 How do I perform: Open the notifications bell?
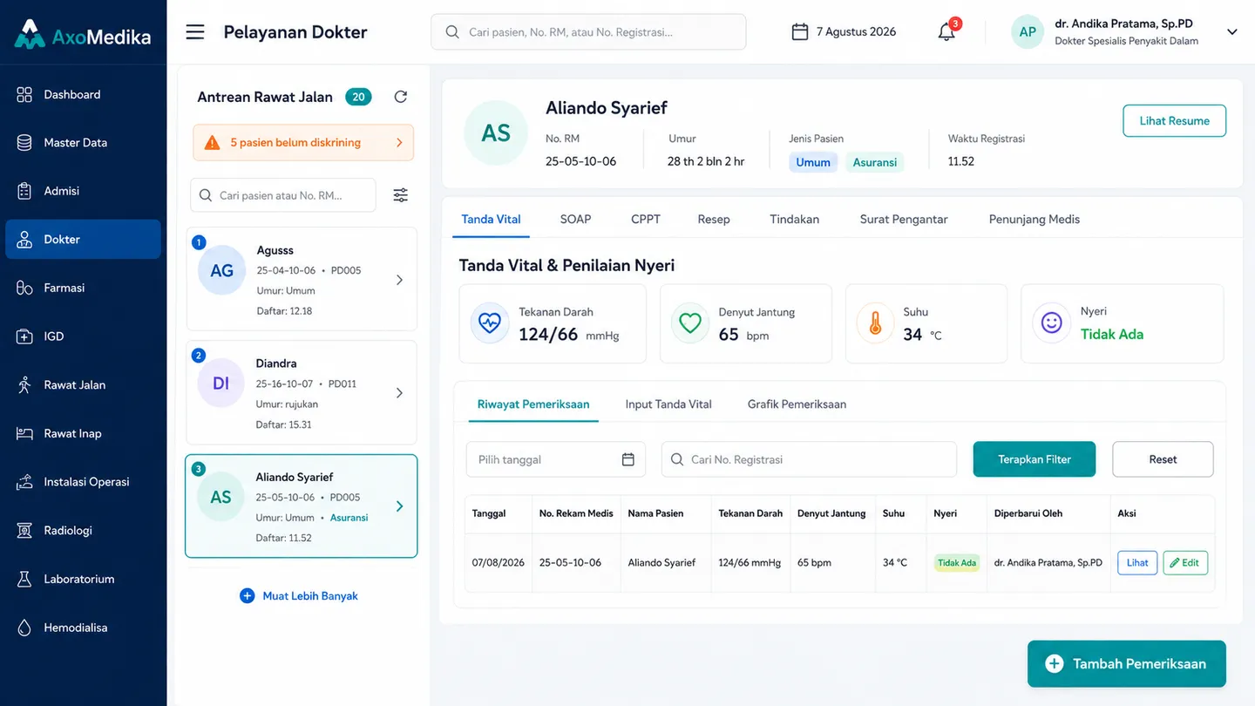click(946, 32)
